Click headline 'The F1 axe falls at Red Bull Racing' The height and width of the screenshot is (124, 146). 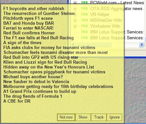[38, 38]
